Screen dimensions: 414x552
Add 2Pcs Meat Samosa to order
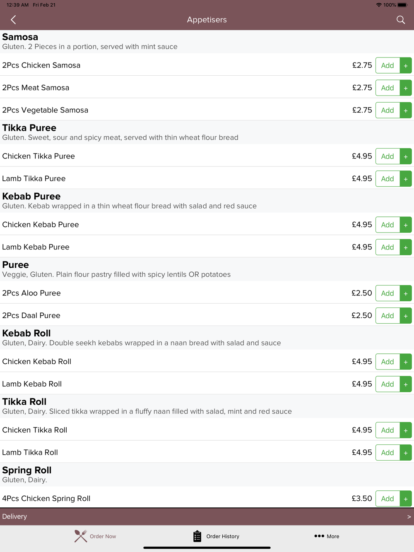pos(388,88)
